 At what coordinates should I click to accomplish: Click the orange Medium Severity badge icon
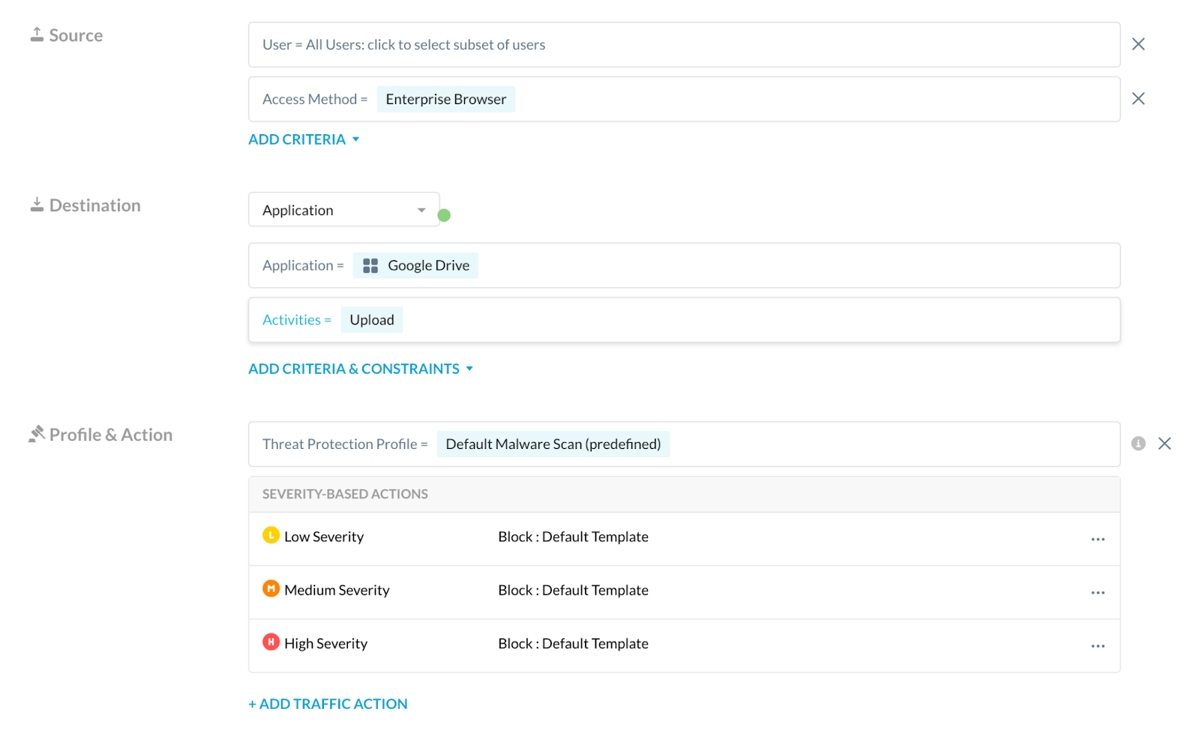point(271,588)
